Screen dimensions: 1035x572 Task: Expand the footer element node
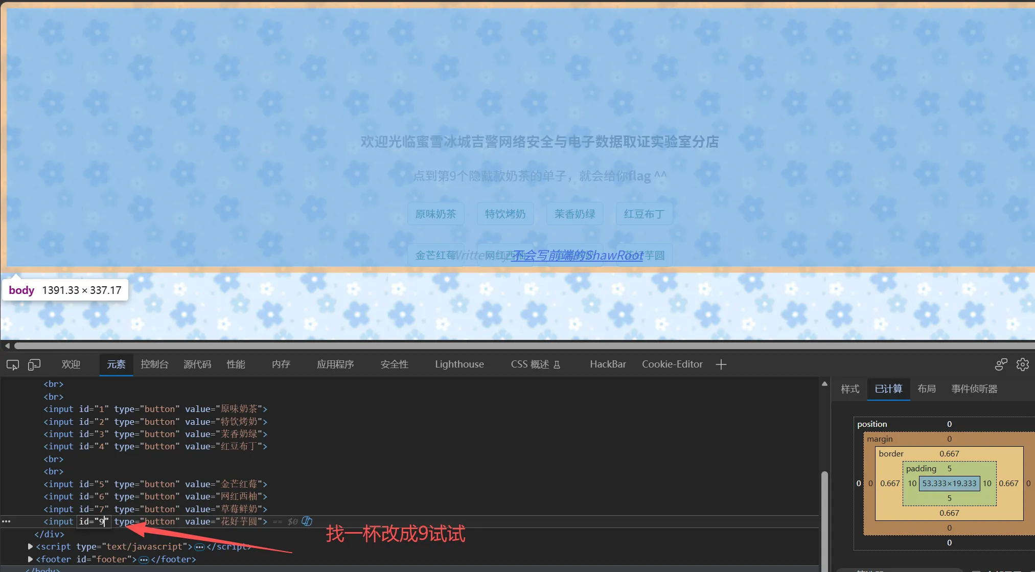[30, 559]
